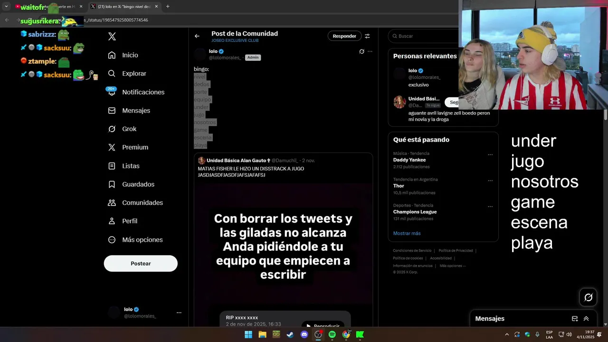Open the Grok icon in sidebar

click(112, 129)
